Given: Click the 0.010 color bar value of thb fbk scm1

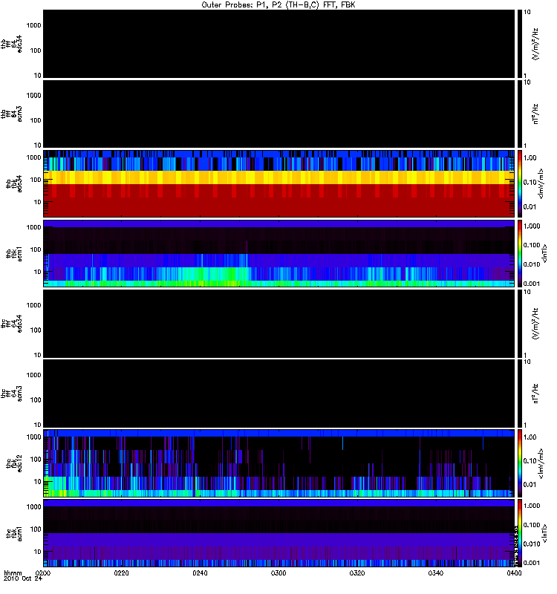Looking at the screenshot, I should coord(532,264).
